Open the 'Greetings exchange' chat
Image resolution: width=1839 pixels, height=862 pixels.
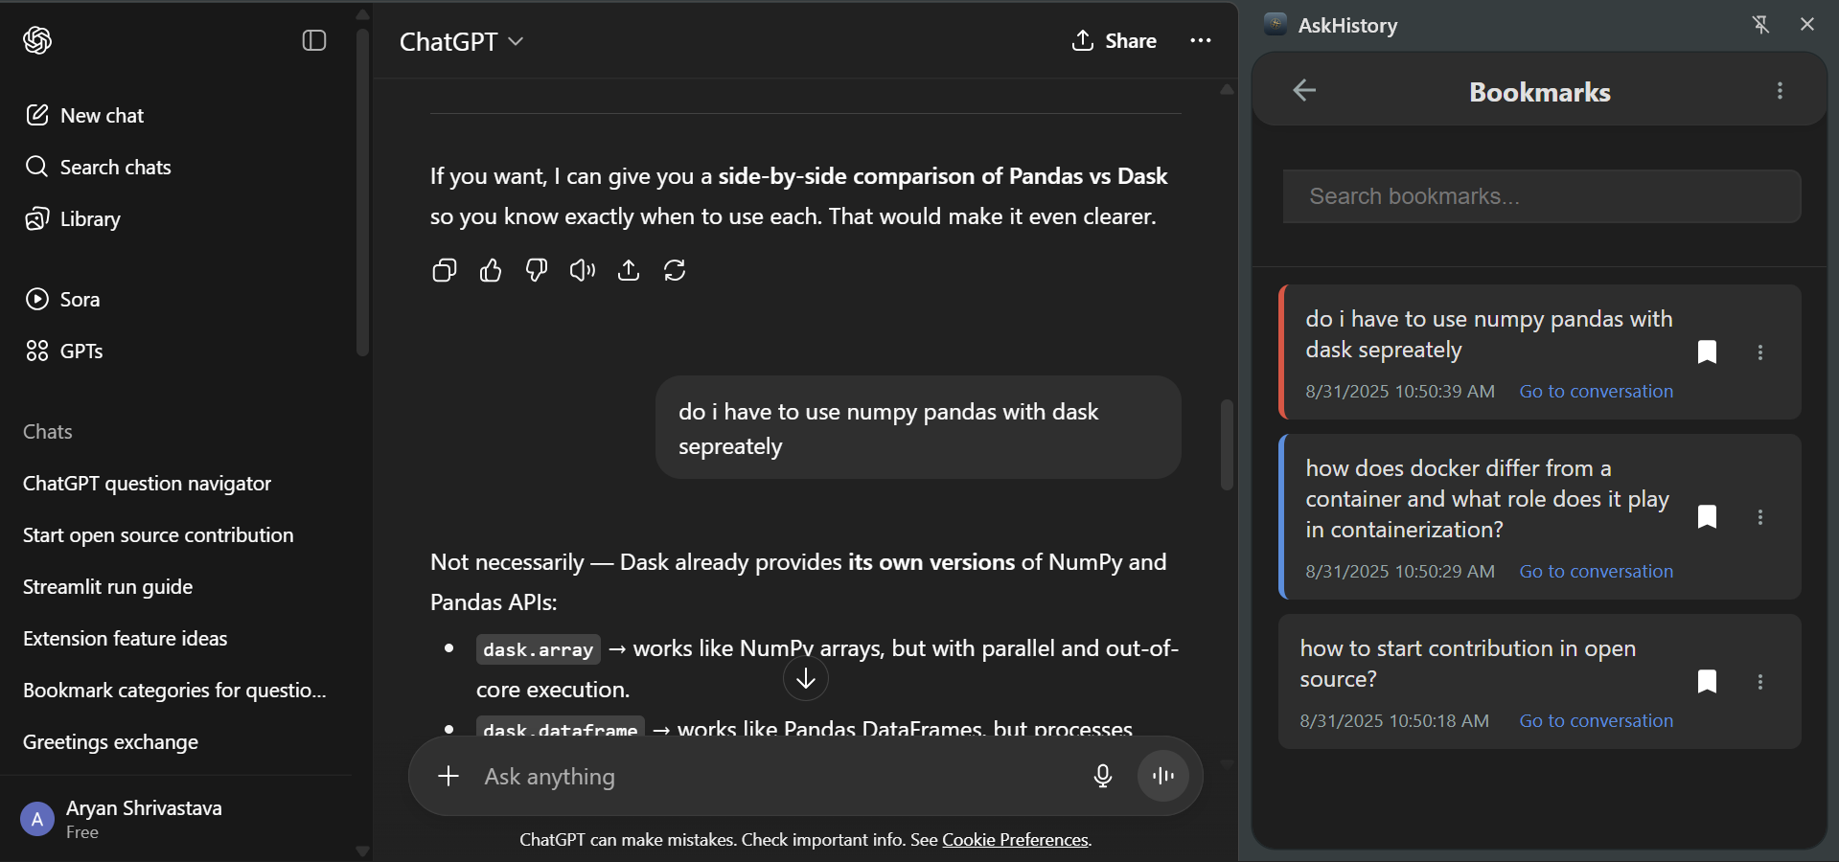pos(110,742)
